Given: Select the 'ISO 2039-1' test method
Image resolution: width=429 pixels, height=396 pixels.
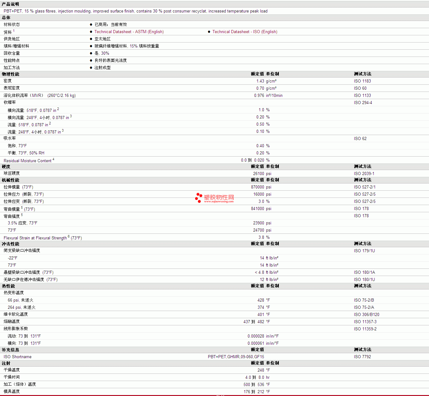Looking at the screenshot, I should [364, 173].
